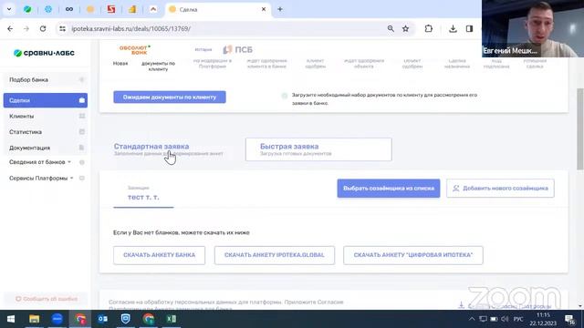This screenshot has height=328, width=584.
Task: Go back with browser back arrow
Action: 10,28
